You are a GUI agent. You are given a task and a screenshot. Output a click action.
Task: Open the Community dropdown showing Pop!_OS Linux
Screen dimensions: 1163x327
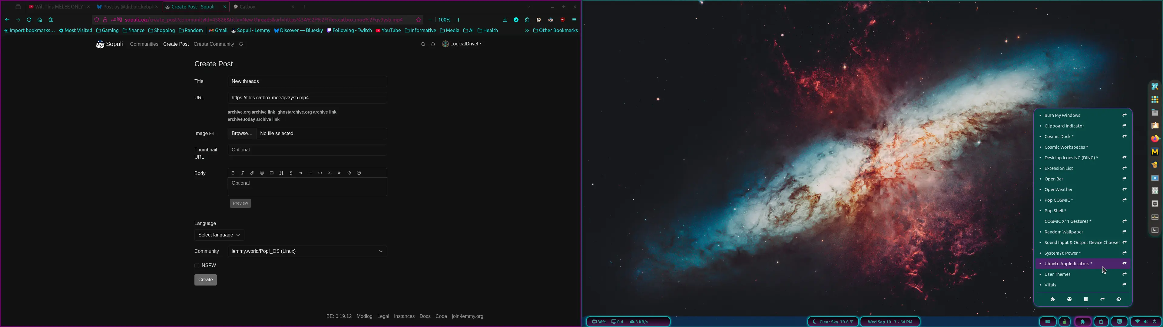click(306, 251)
